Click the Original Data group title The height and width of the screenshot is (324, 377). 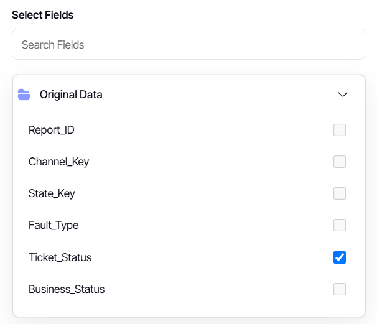pos(71,95)
